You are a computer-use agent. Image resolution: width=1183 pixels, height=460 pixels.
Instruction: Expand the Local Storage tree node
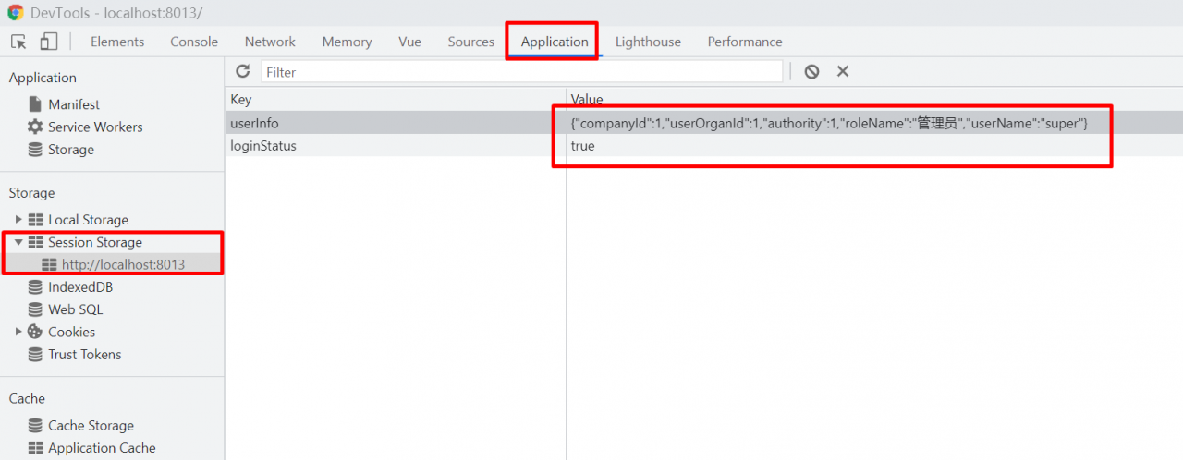[x=18, y=220]
